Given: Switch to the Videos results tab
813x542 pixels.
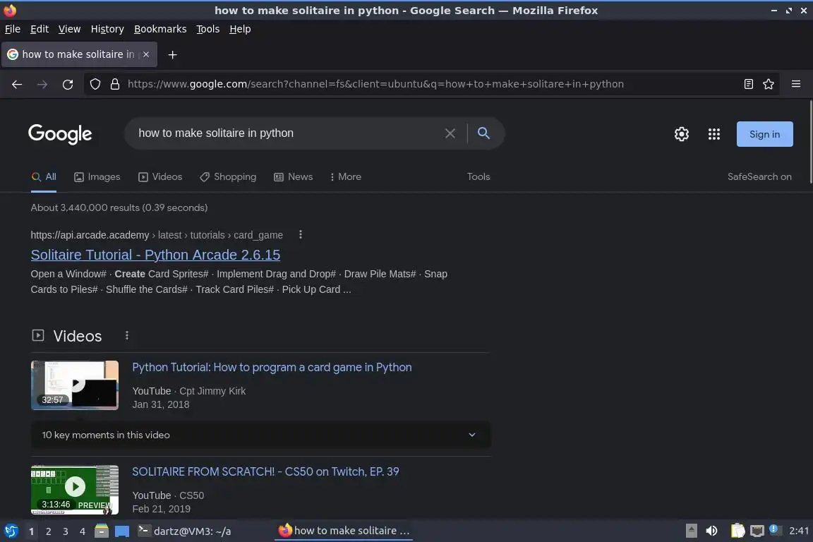Looking at the screenshot, I should coord(160,177).
